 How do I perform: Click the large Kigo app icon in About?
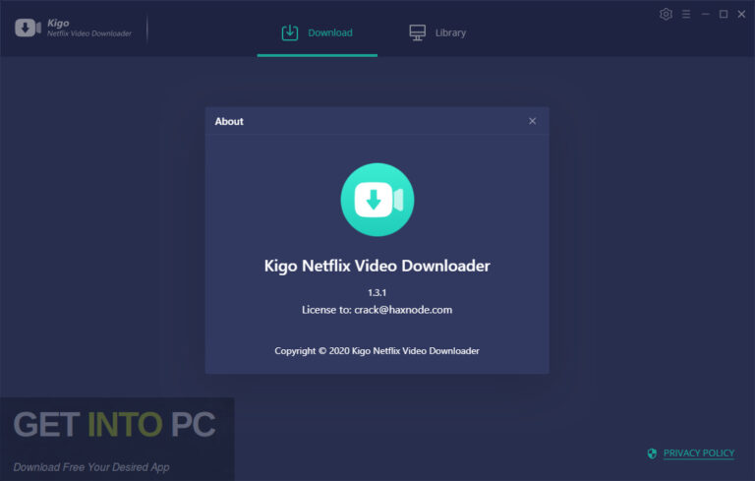[x=377, y=200]
